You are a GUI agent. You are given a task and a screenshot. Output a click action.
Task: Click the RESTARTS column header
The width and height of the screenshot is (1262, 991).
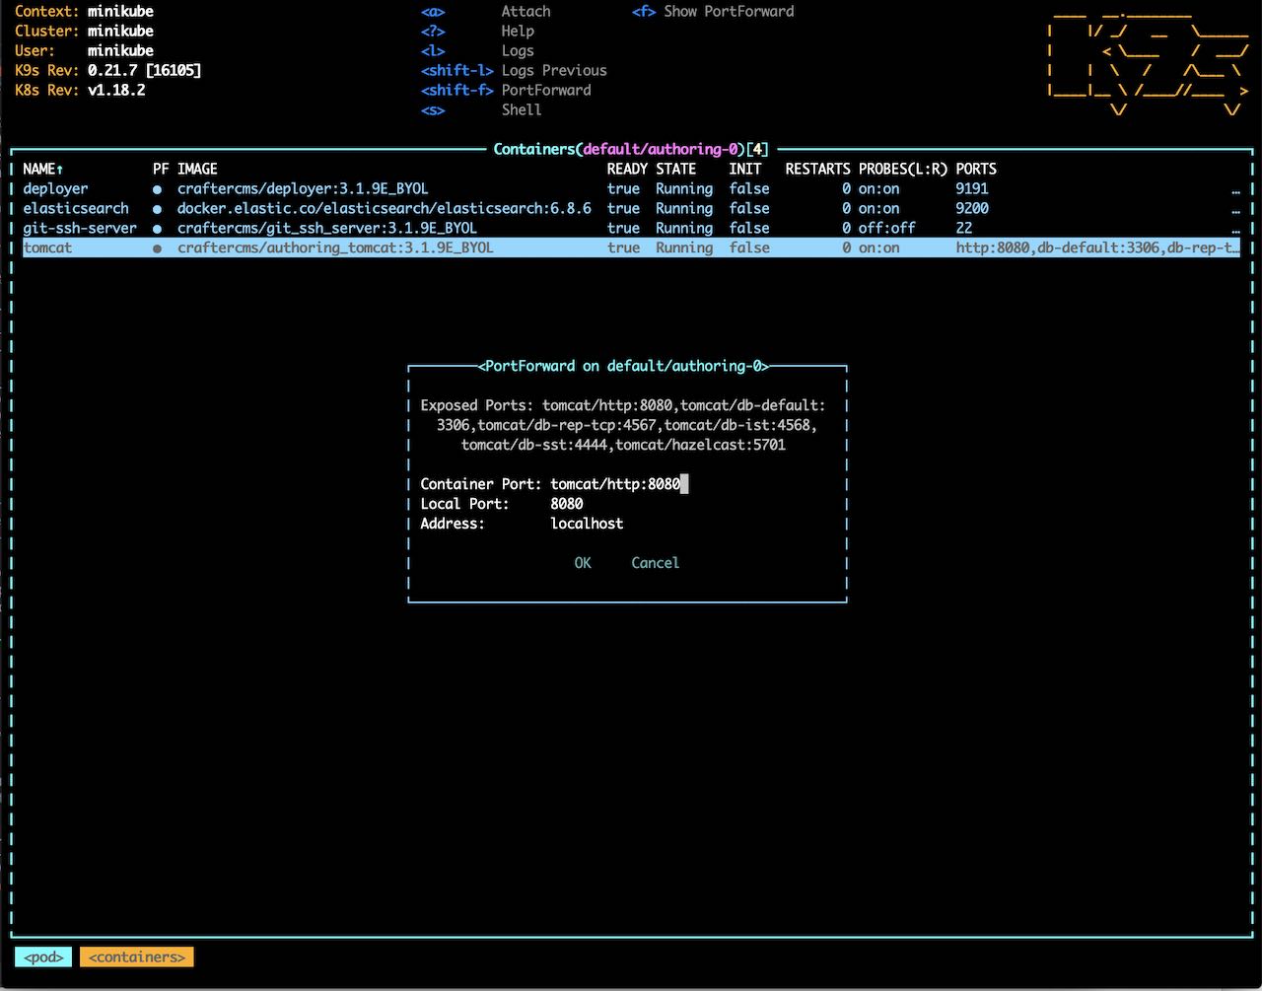click(x=817, y=169)
